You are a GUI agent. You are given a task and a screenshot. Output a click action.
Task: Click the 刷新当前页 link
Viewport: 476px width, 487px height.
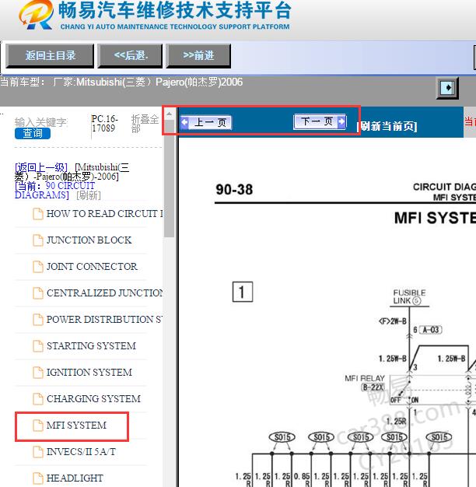(387, 126)
